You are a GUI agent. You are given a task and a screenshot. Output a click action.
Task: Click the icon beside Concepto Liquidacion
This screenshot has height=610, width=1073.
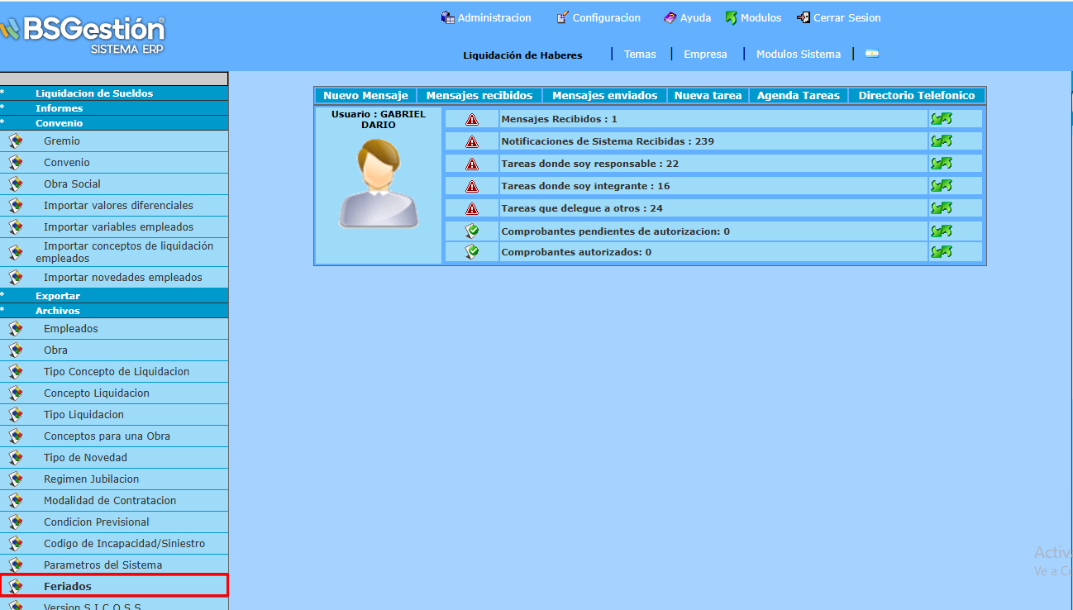[16, 393]
